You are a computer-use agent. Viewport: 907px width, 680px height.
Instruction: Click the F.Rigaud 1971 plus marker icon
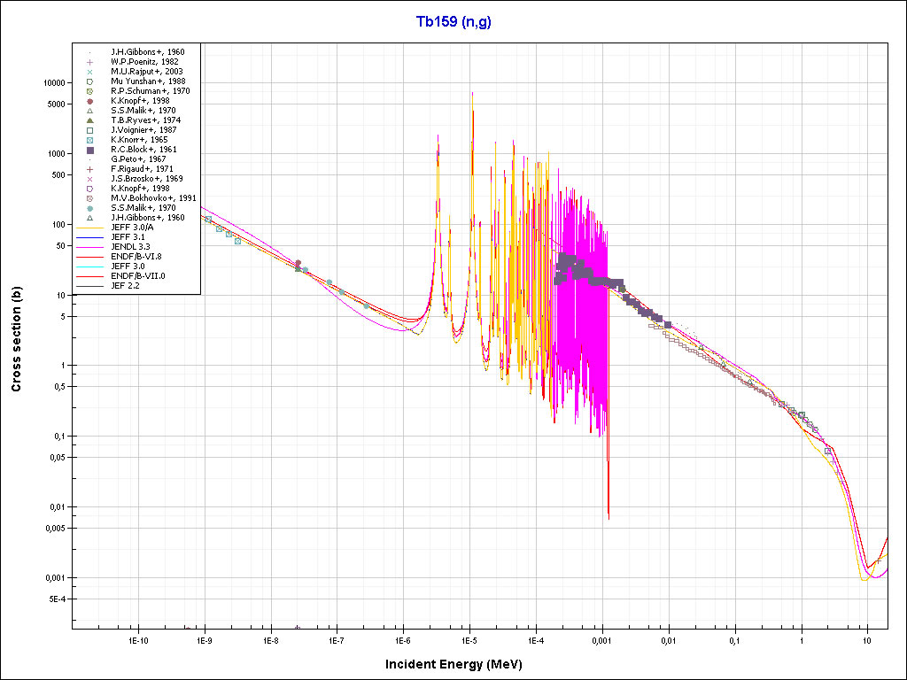(x=89, y=169)
